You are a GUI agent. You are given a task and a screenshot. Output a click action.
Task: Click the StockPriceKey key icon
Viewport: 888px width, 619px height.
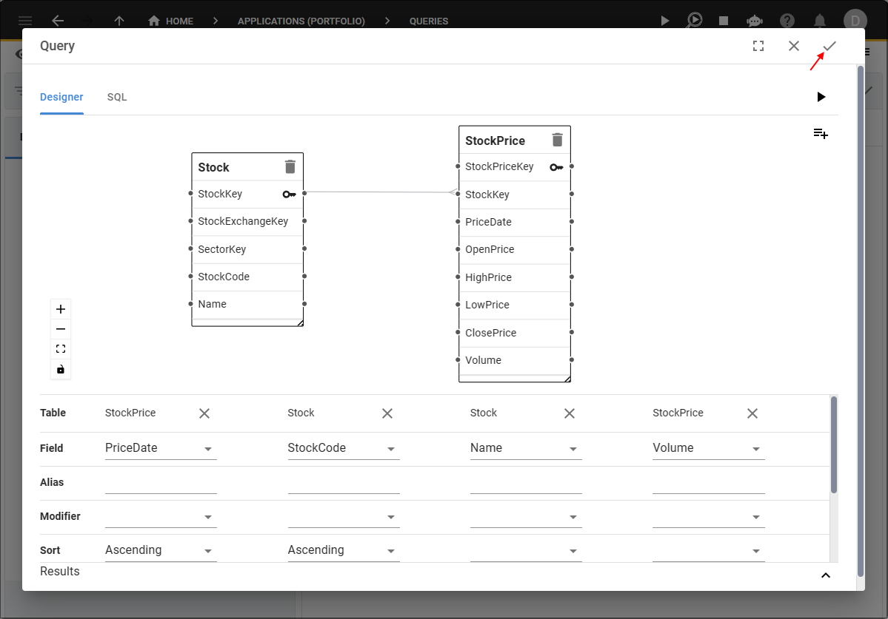point(556,167)
